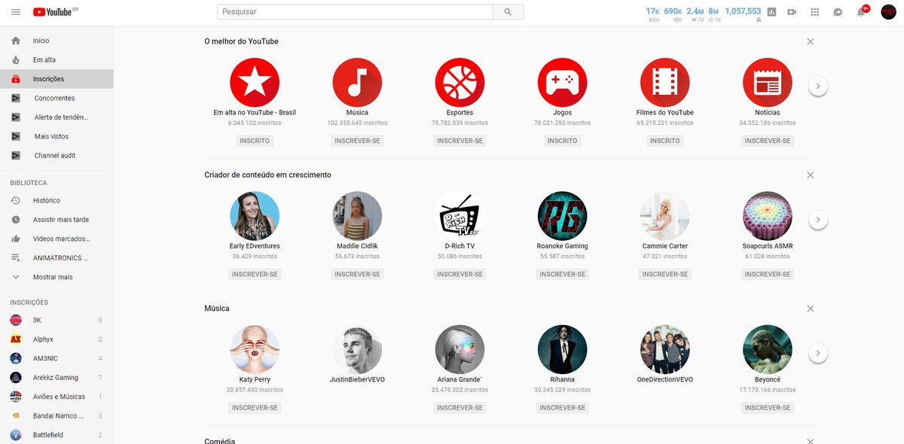Subscribe to Roanoke Gaming

coord(562,274)
